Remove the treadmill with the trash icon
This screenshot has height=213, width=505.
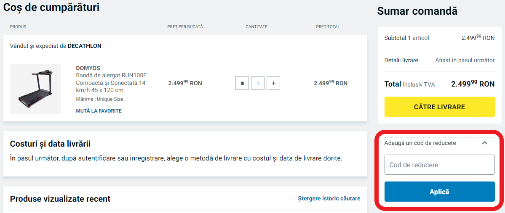242,83
